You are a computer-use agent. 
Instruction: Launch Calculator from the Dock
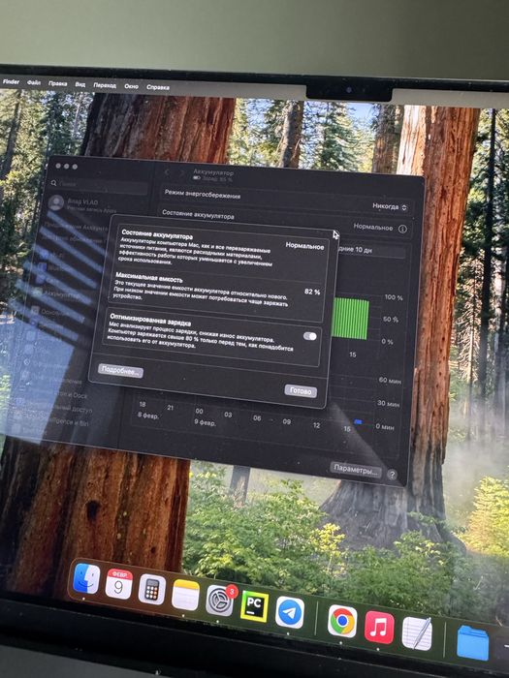[152, 589]
